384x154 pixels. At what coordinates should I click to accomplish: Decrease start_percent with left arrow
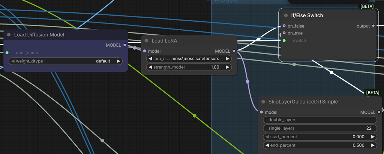pyautogui.click(x=267, y=137)
